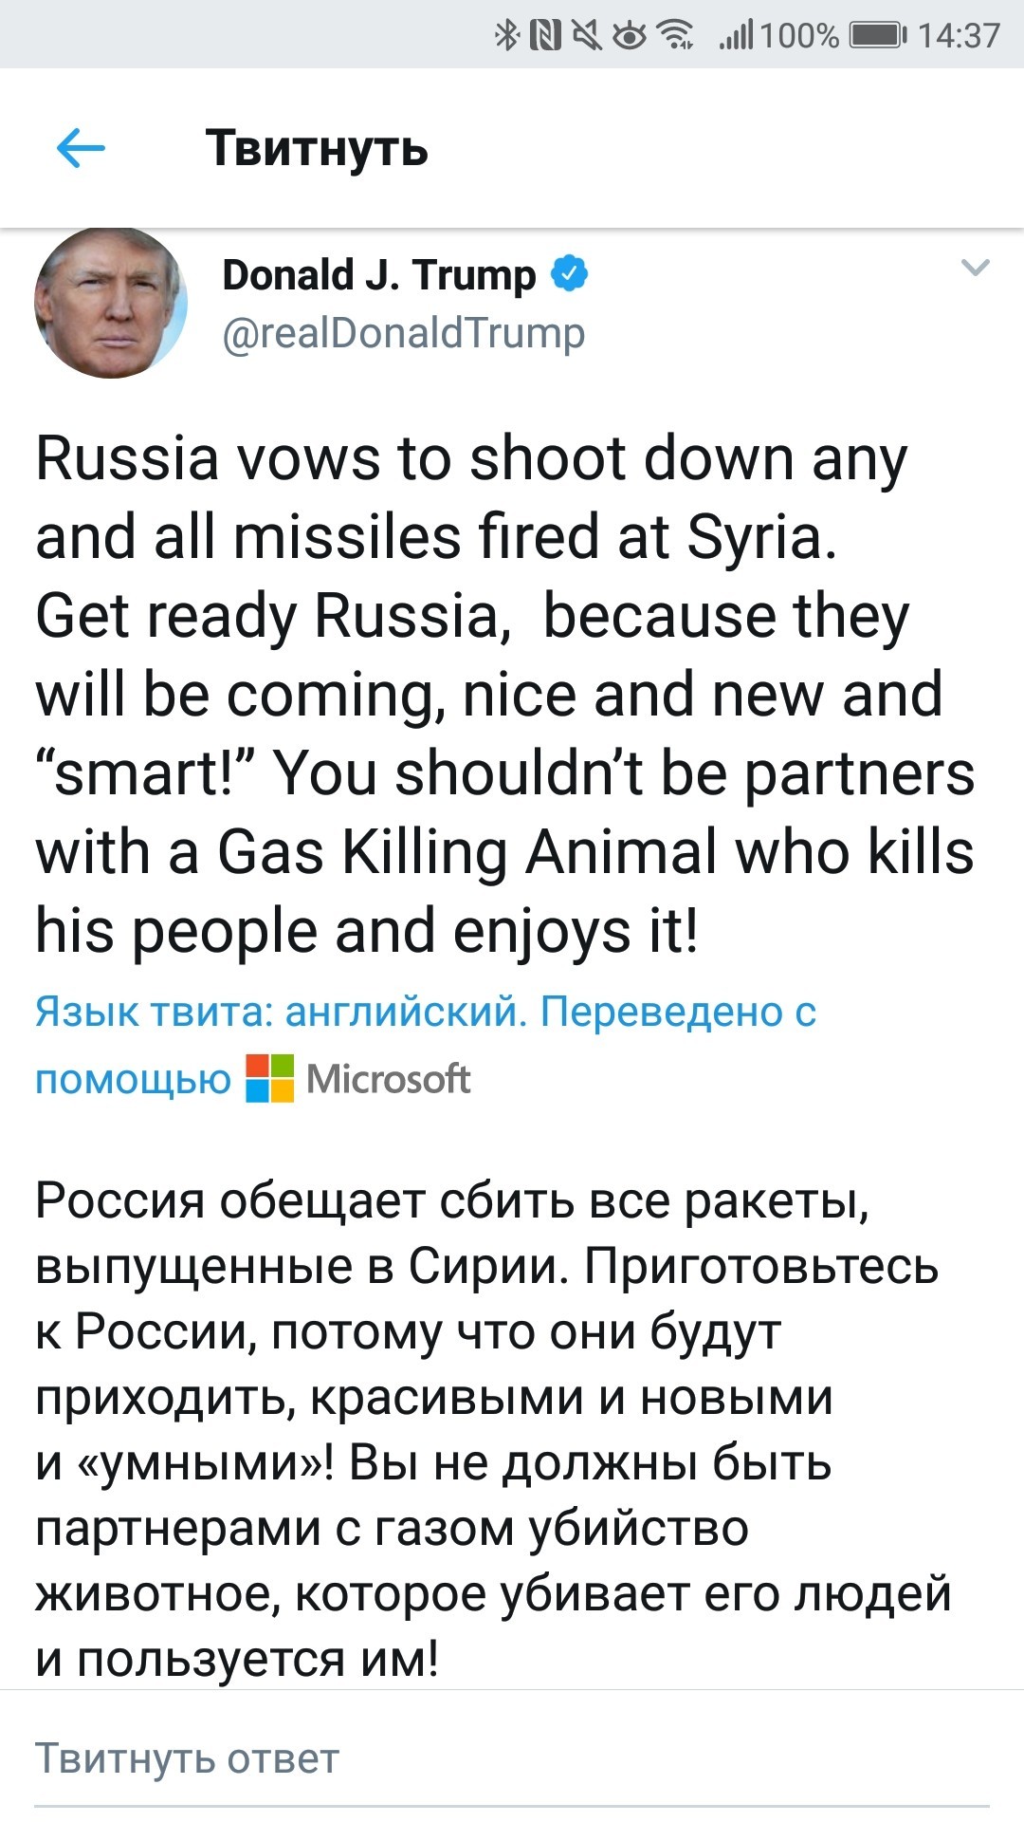Tap the 'Твитнуть' header title
This screenshot has width=1024, height=1822.
317,148
